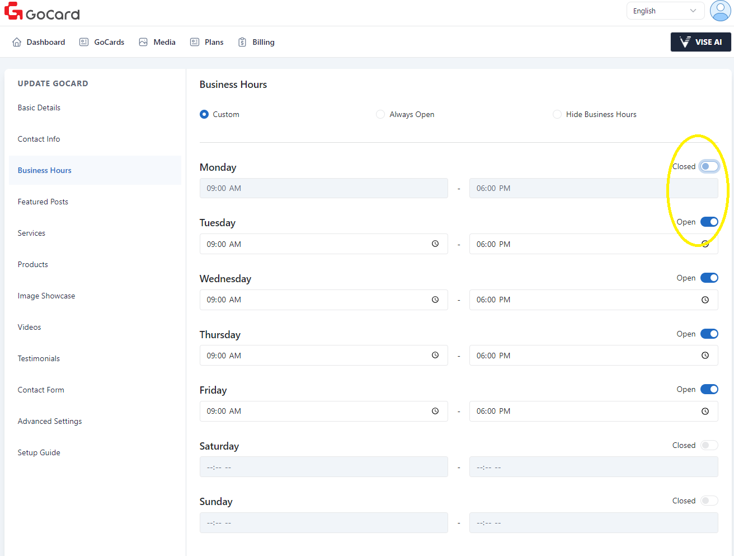
Task: Disable the Friday open toggle
Action: click(x=709, y=389)
